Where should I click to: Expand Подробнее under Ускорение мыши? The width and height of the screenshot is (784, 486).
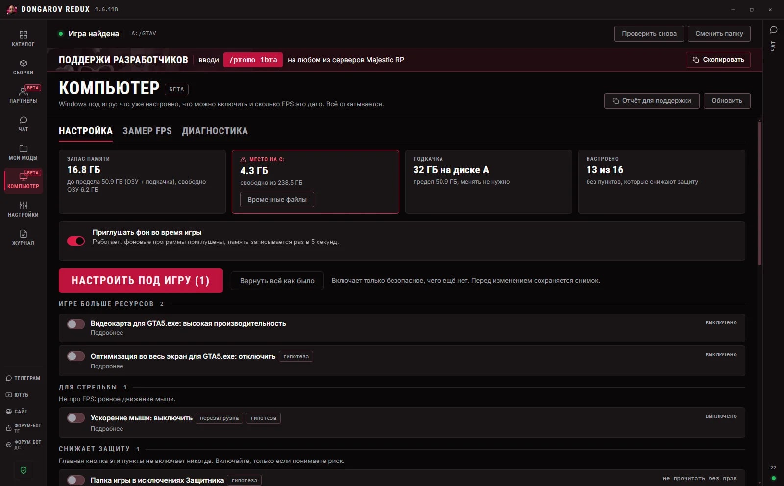click(107, 429)
